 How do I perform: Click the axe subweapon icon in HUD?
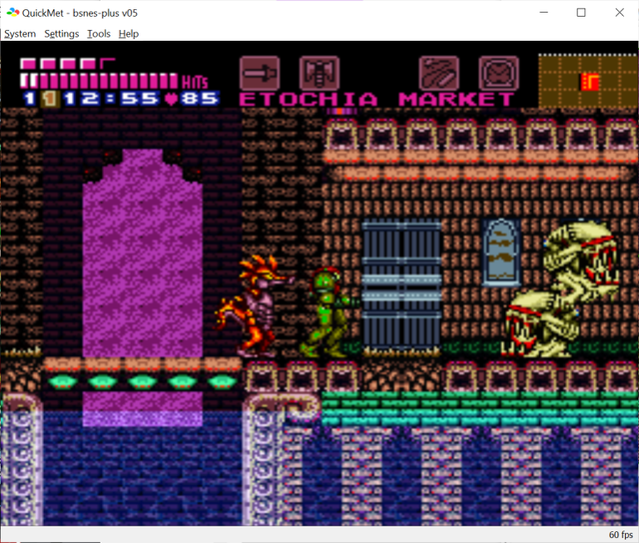point(319,73)
